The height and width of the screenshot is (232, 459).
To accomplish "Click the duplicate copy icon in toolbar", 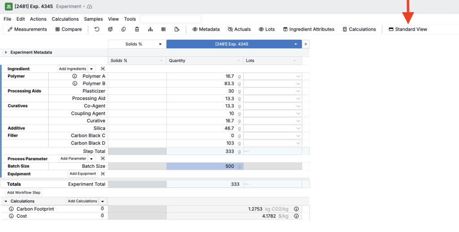I will [123, 30].
